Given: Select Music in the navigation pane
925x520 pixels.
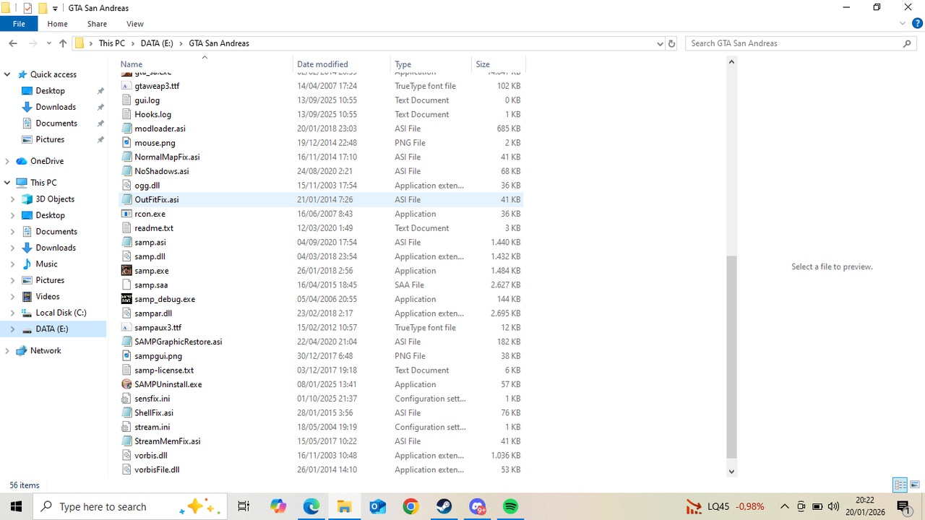Looking at the screenshot, I should pos(46,264).
